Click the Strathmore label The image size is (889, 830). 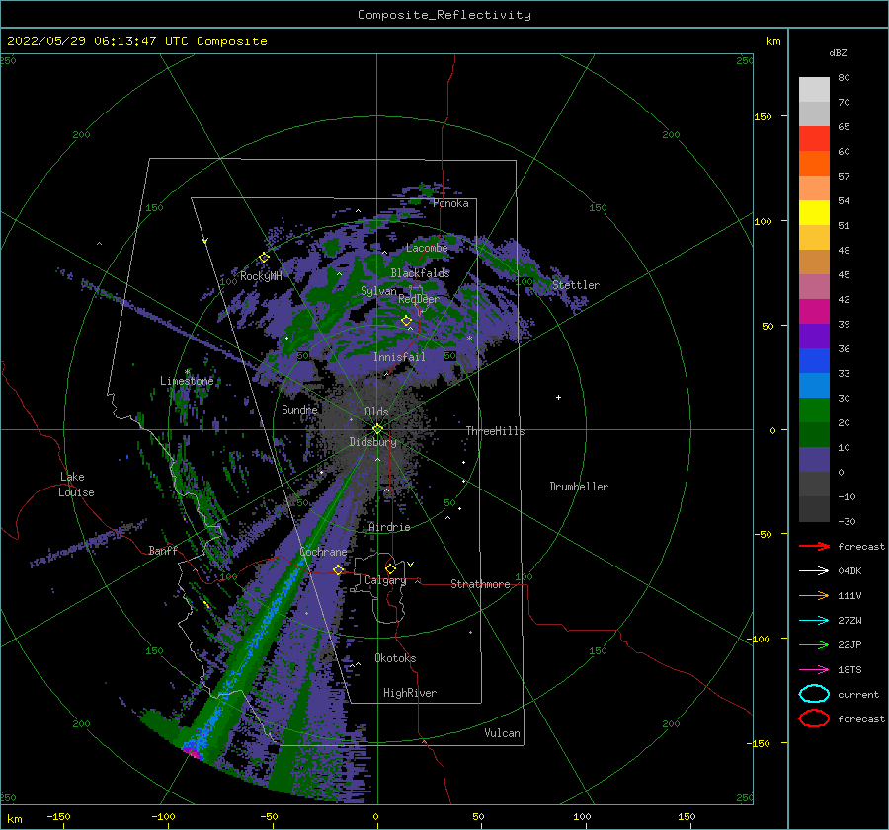480,584
